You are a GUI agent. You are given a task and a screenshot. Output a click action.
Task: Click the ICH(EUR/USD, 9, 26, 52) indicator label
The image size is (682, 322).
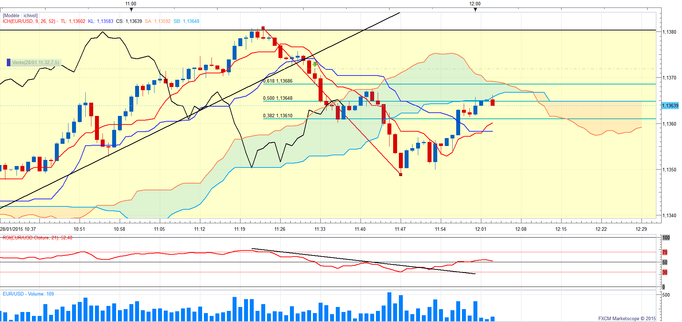pos(30,21)
